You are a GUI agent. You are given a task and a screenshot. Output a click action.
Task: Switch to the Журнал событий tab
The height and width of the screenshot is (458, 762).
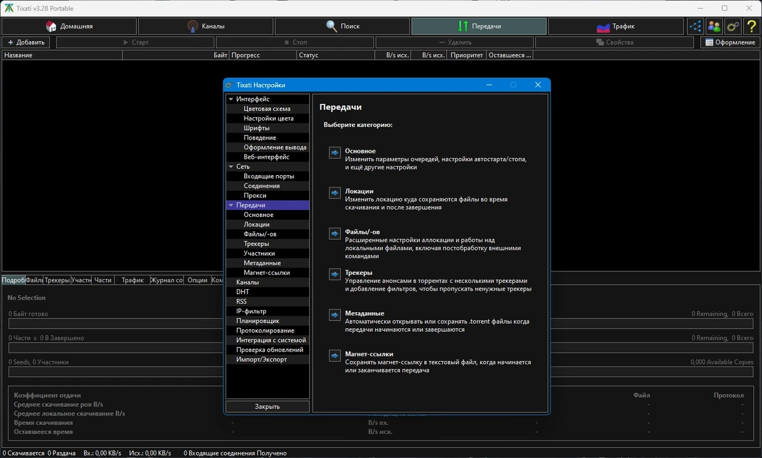click(x=167, y=280)
